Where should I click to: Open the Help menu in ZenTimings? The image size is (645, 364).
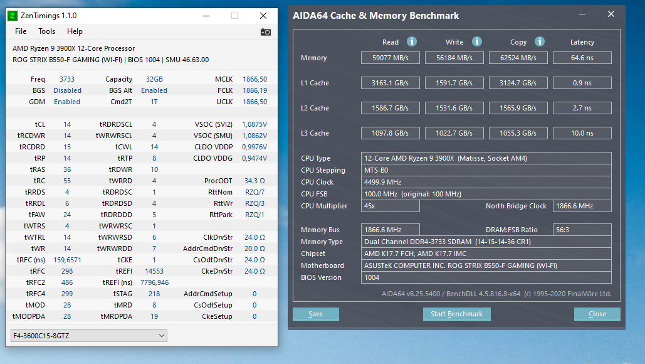pos(75,31)
